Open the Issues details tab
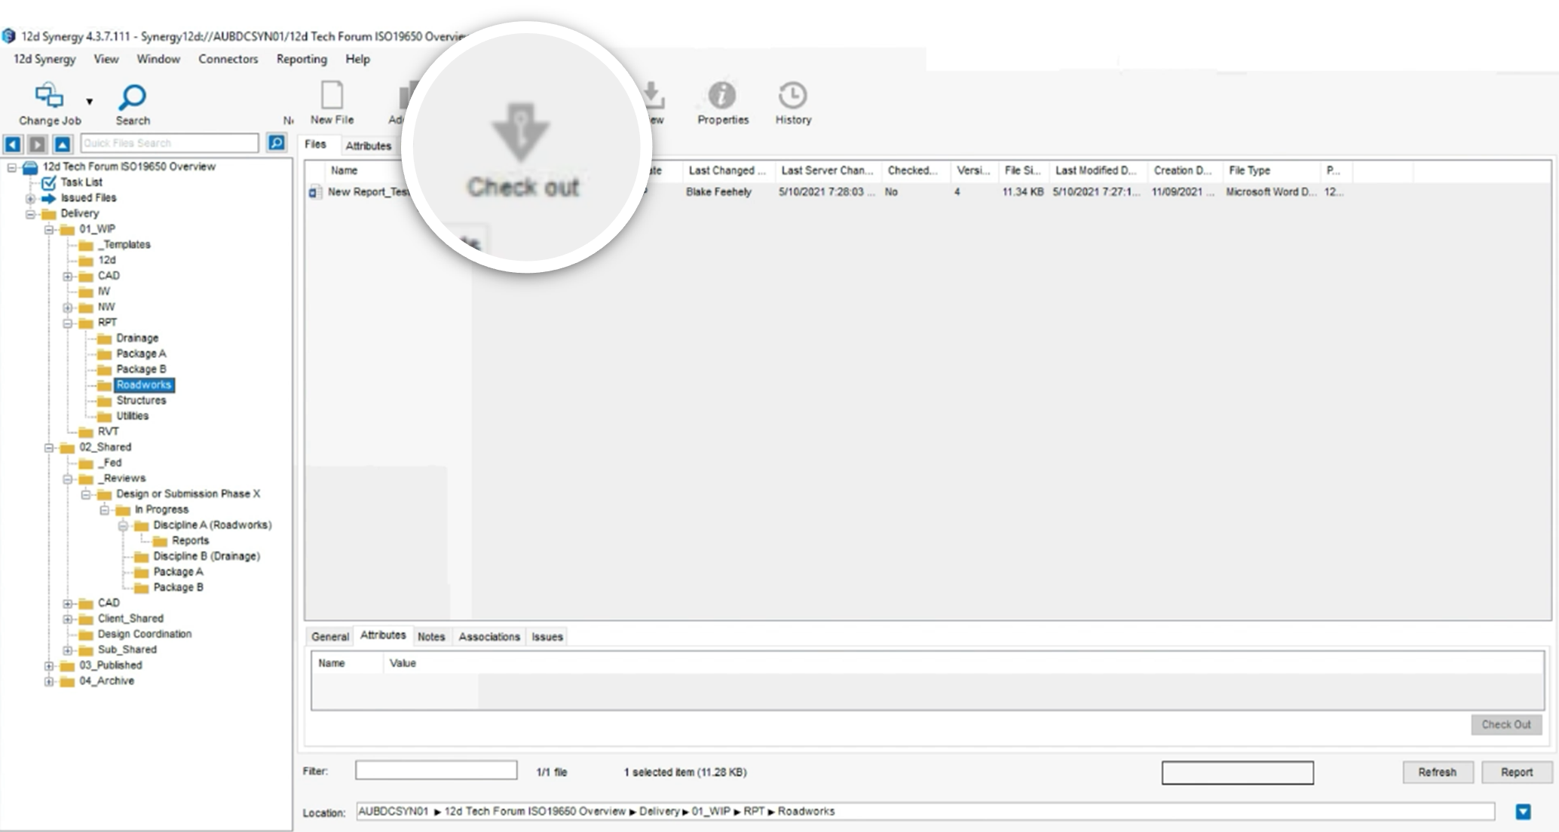The width and height of the screenshot is (1559, 832). click(x=547, y=637)
